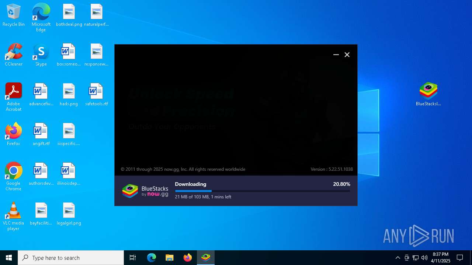The width and height of the screenshot is (472, 265).
Task: Open the clock showing 8:37 PM
Action: point(441,258)
